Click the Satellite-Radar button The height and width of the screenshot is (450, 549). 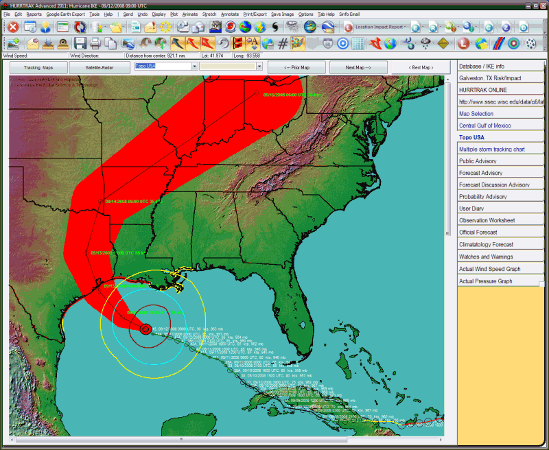(100, 68)
